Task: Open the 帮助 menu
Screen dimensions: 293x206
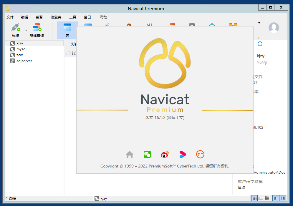Action: coord(104,17)
